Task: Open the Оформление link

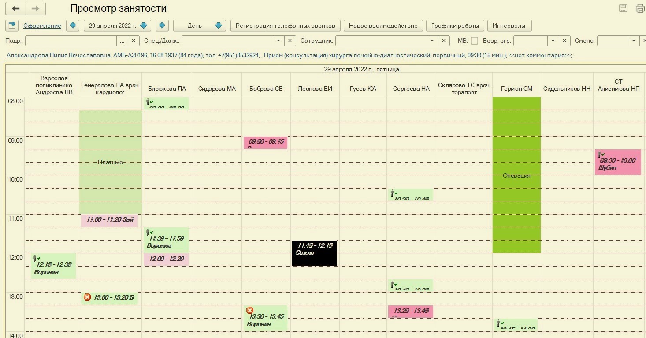Action: [x=42, y=26]
